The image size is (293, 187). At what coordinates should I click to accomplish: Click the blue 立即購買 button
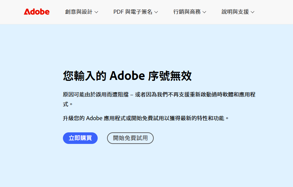(x=80, y=138)
